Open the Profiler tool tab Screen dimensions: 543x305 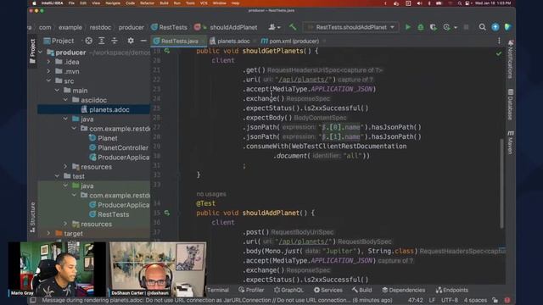click(251, 290)
